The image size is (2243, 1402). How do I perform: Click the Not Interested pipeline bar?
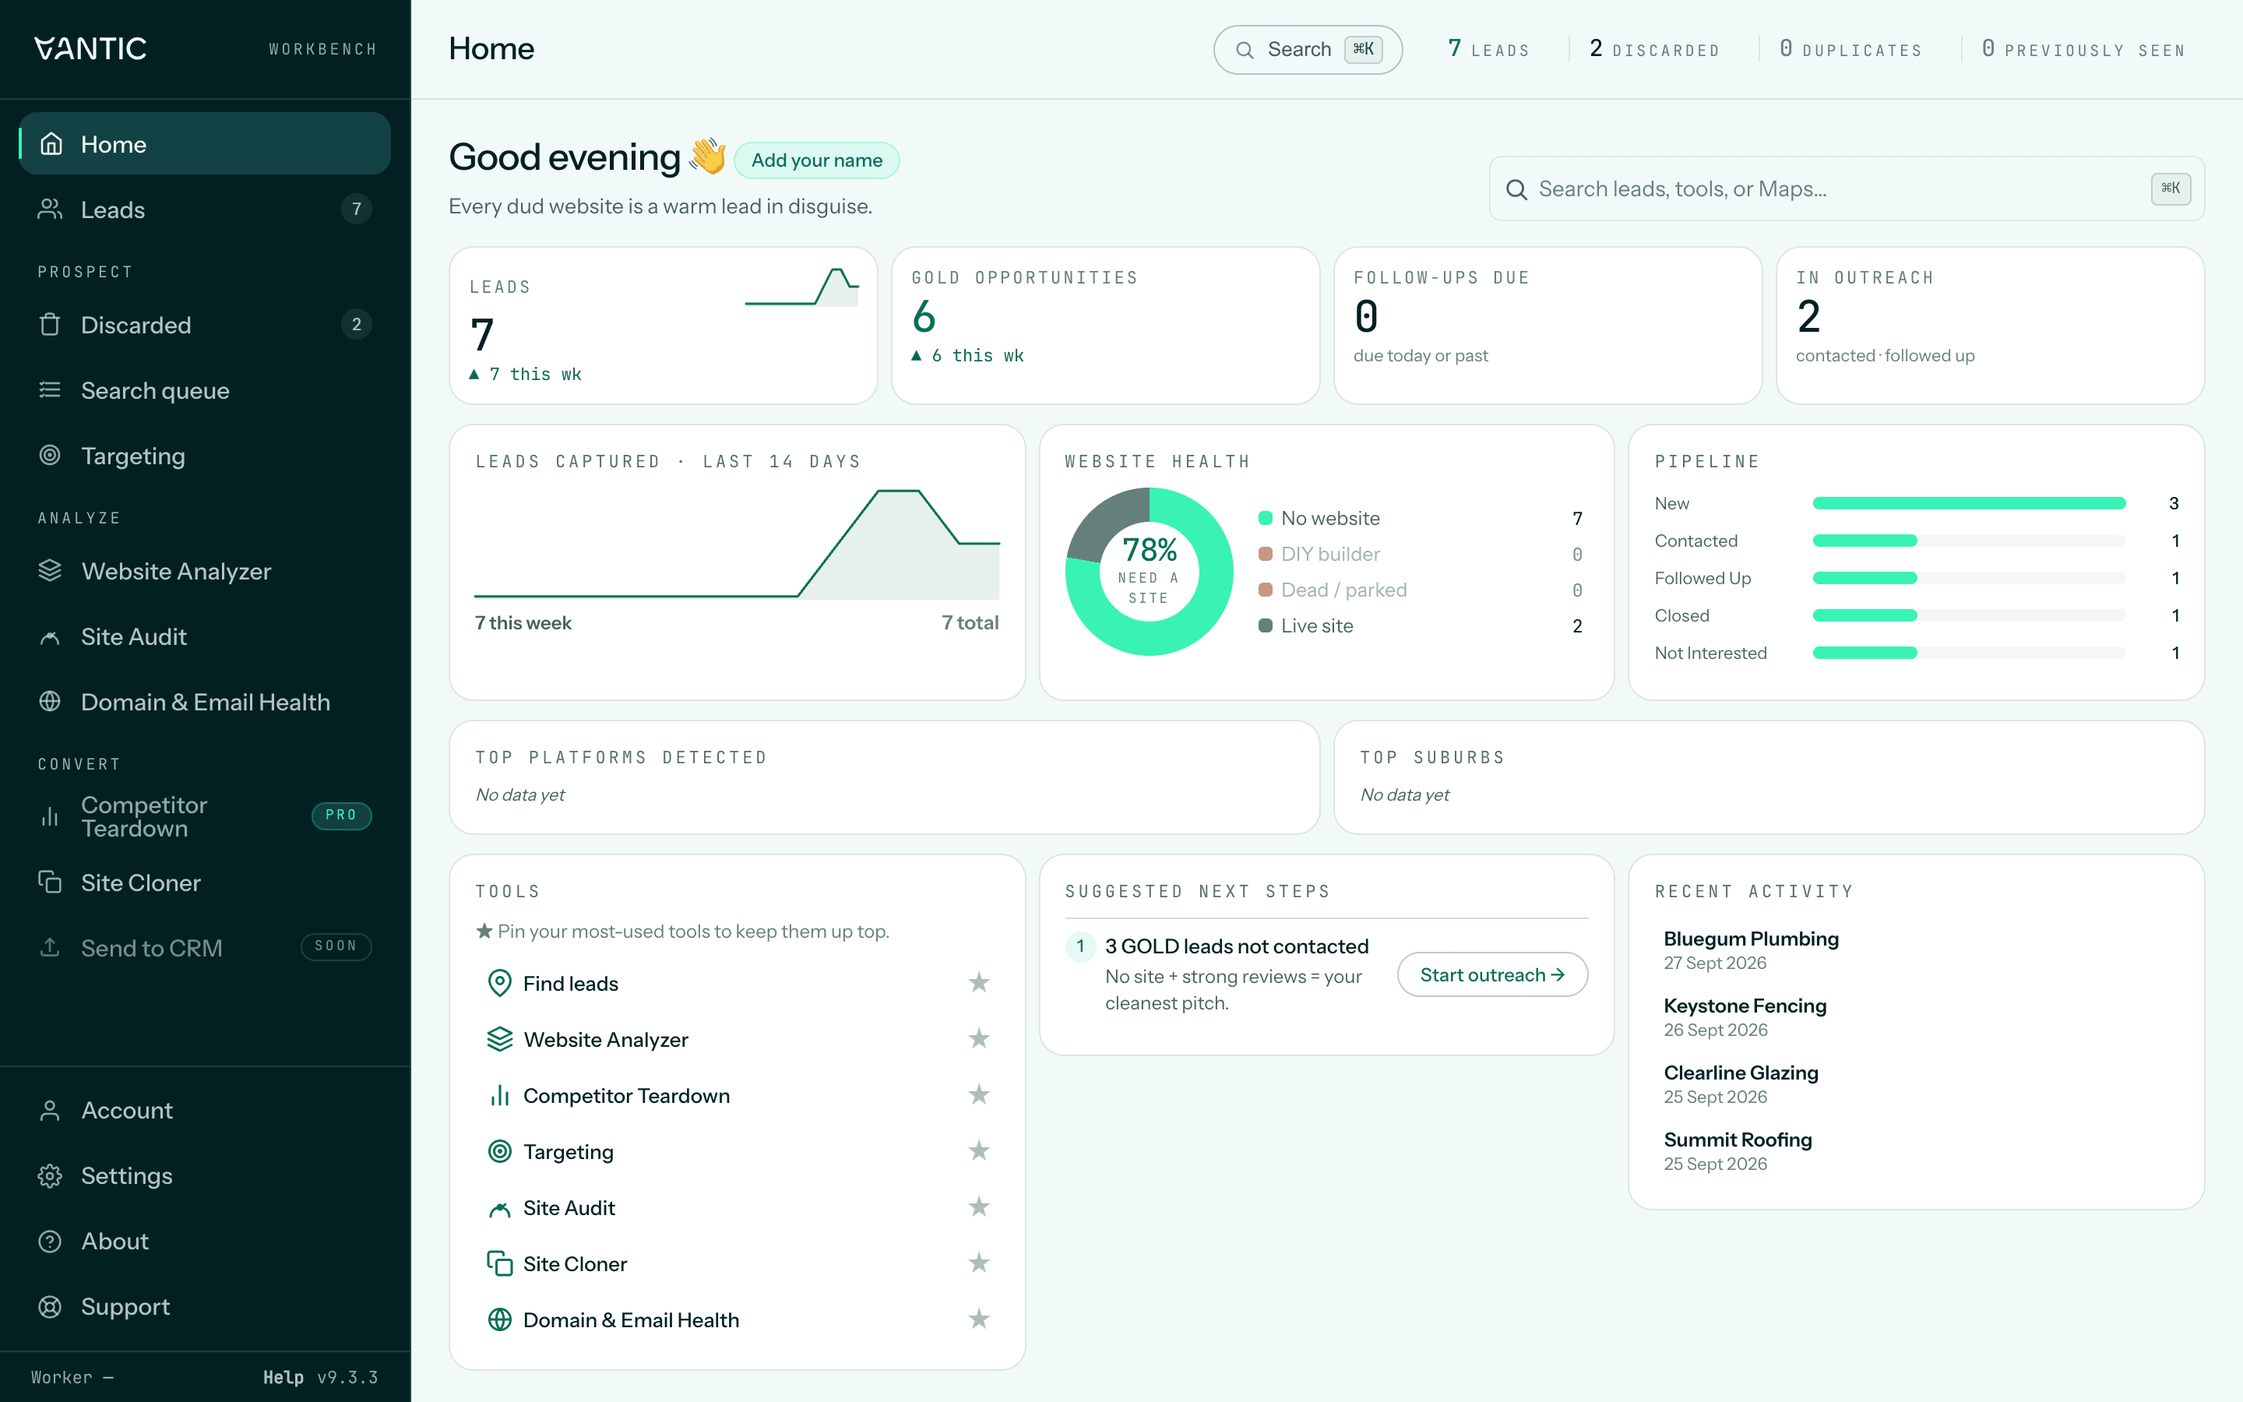point(1969,653)
